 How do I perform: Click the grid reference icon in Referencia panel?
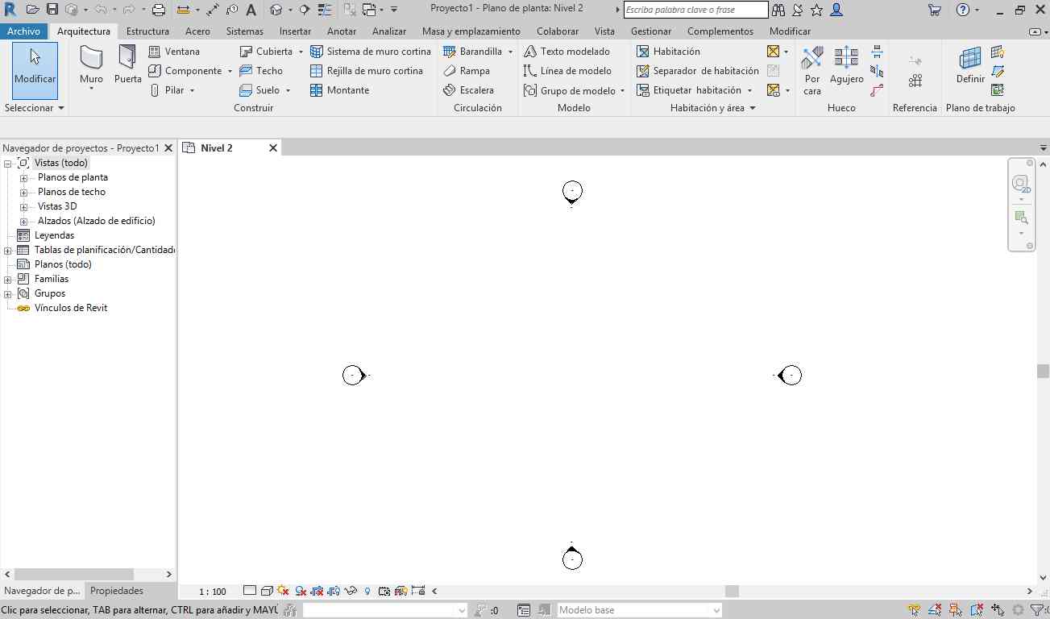point(915,81)
